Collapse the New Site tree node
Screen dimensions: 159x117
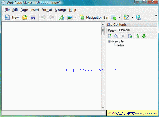pyautogui.click(x=110, y=41)
